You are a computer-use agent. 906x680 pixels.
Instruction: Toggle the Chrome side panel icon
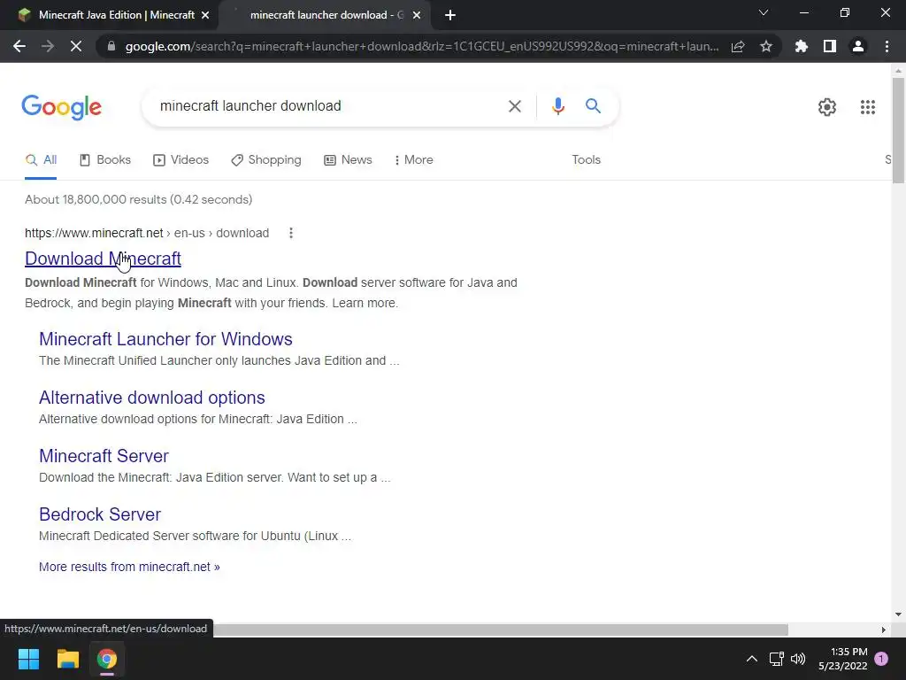tap(830, 46)
